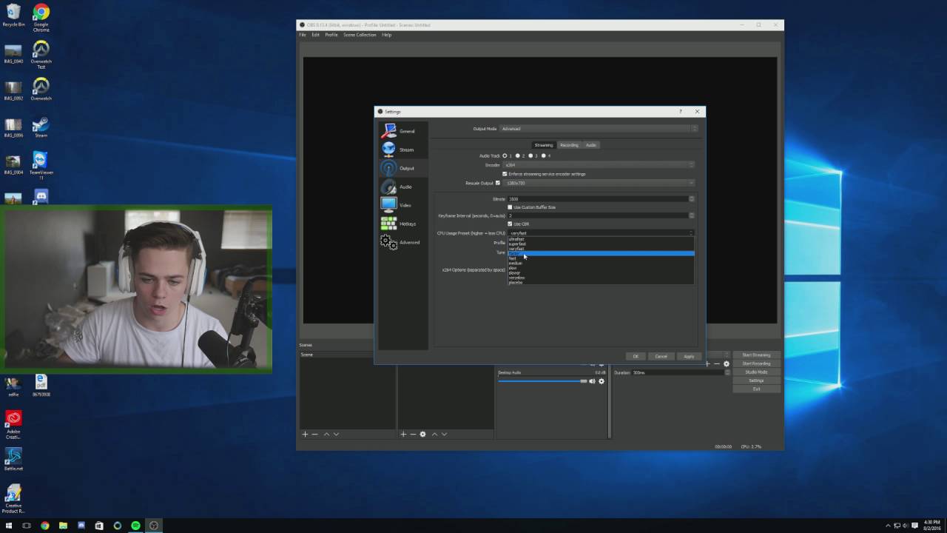Select the Output settings section
The width and height of the screenshot is (947, 533).
tap(403, 168)
